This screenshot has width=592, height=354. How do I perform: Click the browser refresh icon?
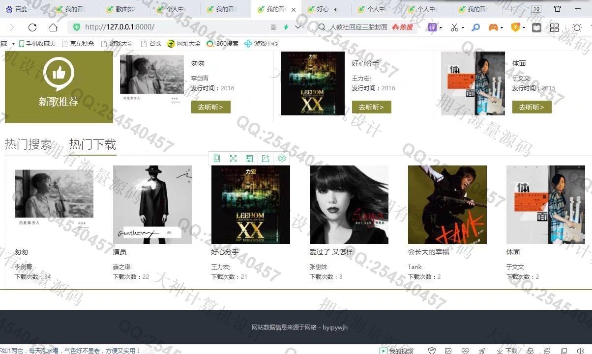(x=32, y=27)
